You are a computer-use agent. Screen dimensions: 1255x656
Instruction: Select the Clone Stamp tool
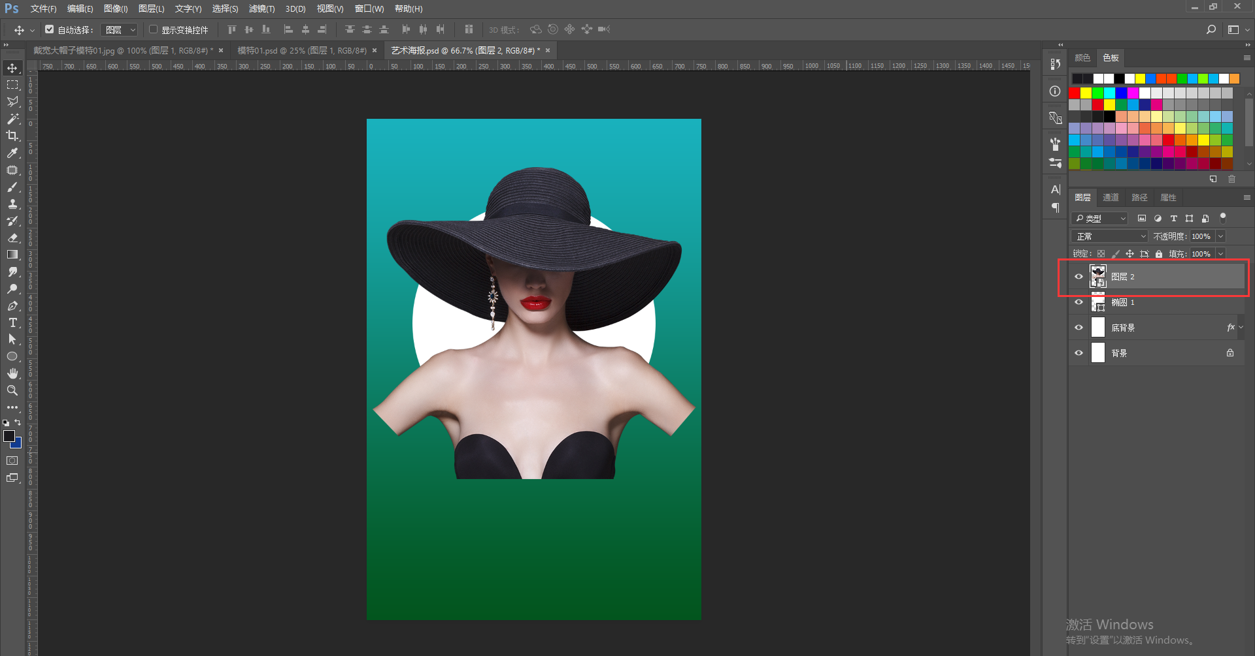point(12,204)
